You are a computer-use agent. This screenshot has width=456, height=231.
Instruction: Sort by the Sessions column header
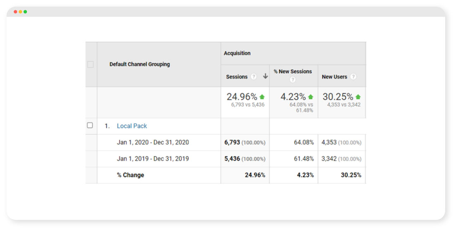pos(237,77)
